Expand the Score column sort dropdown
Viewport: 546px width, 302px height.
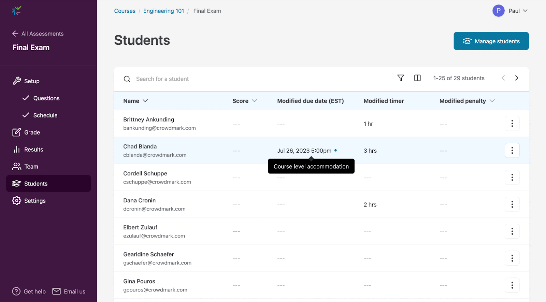click(254, 101)
